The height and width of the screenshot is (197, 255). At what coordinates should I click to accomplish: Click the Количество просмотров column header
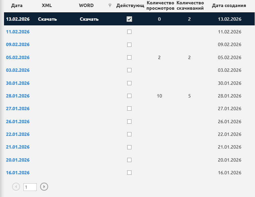[x=160, y=6]
